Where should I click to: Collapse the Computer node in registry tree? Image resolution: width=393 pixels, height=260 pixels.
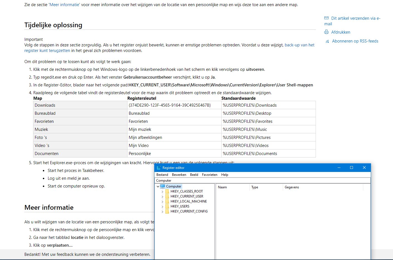[x=158, y=186]
